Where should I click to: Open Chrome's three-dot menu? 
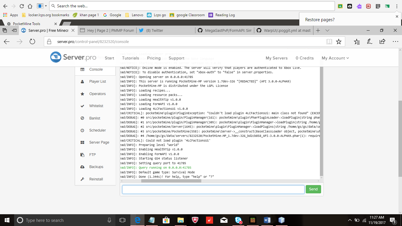(x=396, y=6)
